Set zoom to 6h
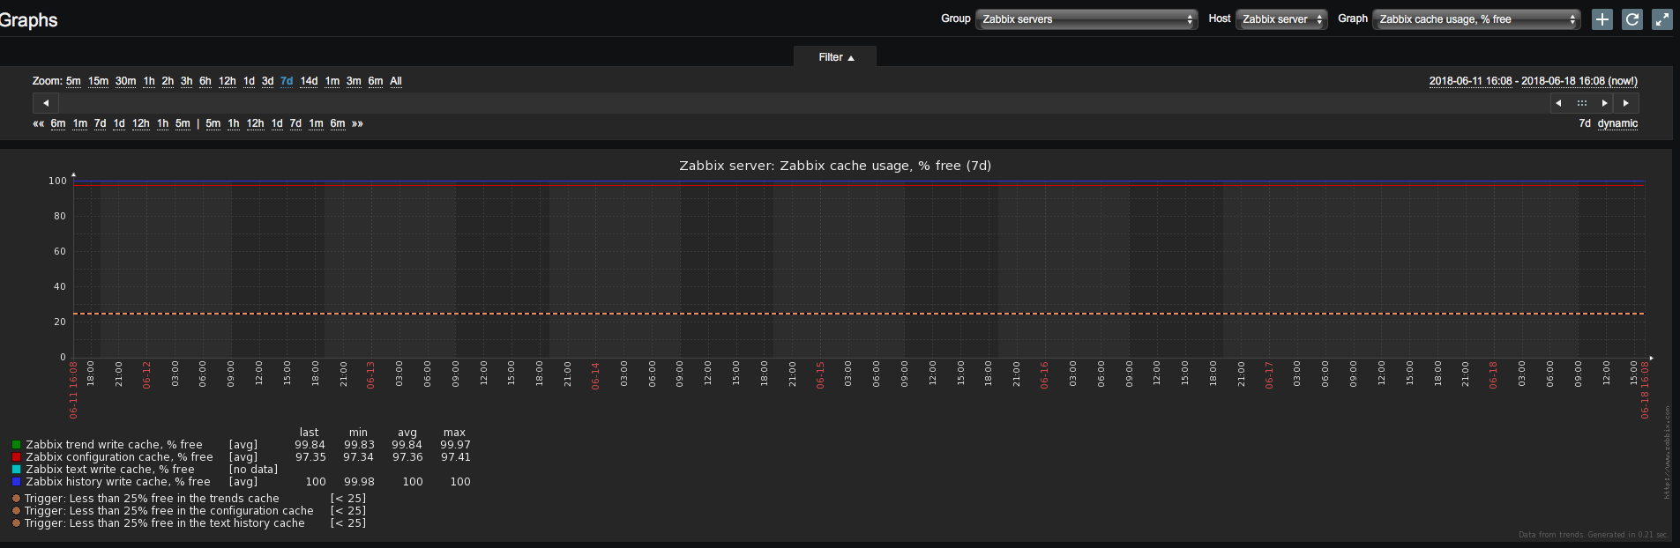This screenshot has height=548, width=1680. click(x=205, y=81)
